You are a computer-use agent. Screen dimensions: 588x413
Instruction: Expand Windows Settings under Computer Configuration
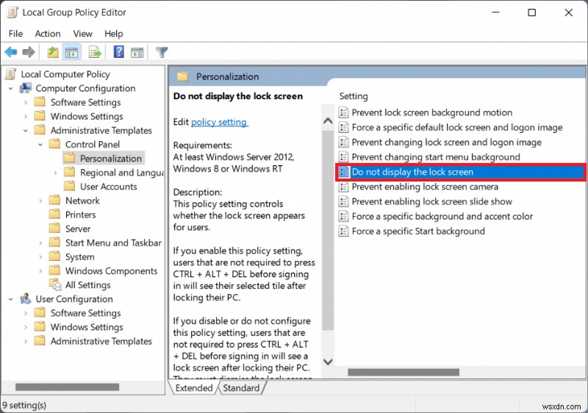pos(26,117)
